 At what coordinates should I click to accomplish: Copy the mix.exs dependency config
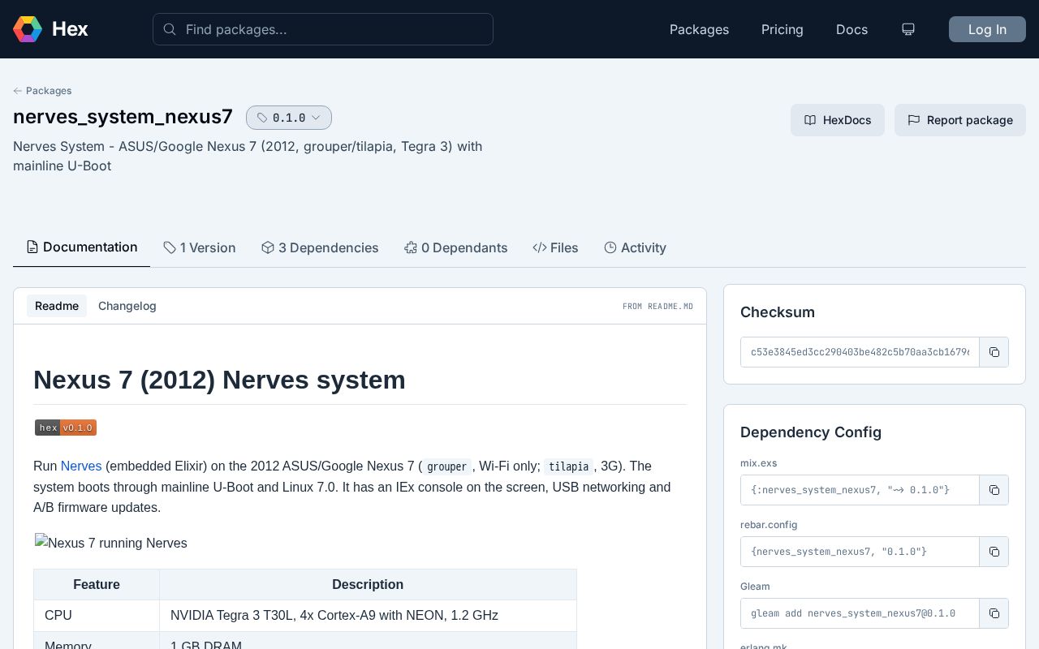(994, 490)
